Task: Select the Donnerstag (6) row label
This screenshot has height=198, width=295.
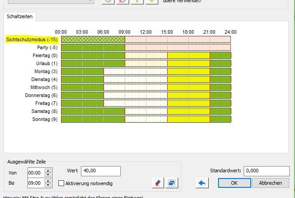Action: (42, 95)
